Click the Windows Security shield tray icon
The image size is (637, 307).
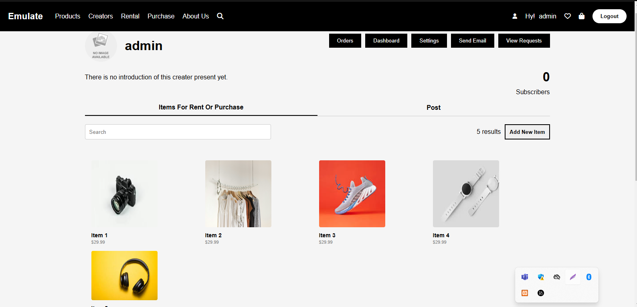[x=541, y=277]
